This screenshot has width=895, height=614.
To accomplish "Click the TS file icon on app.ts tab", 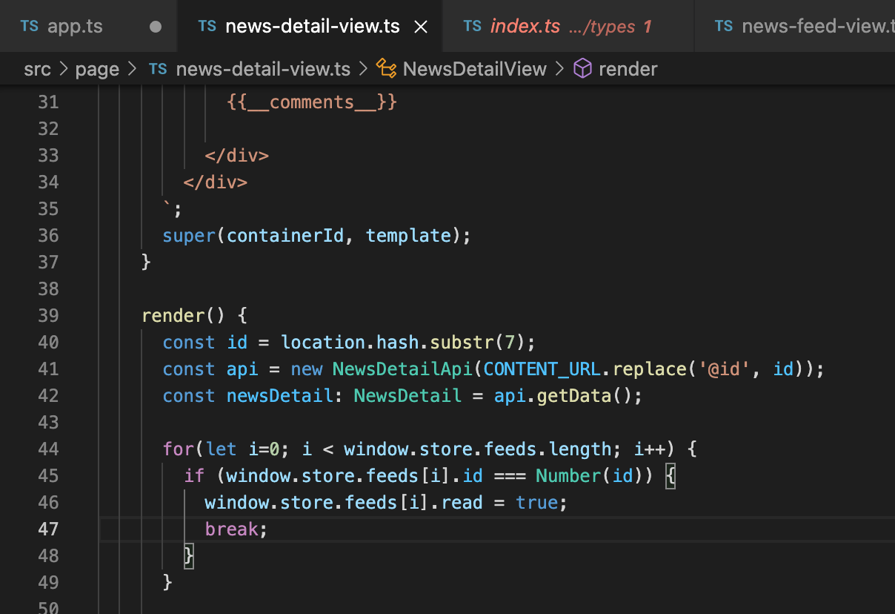I will point(30,26).
